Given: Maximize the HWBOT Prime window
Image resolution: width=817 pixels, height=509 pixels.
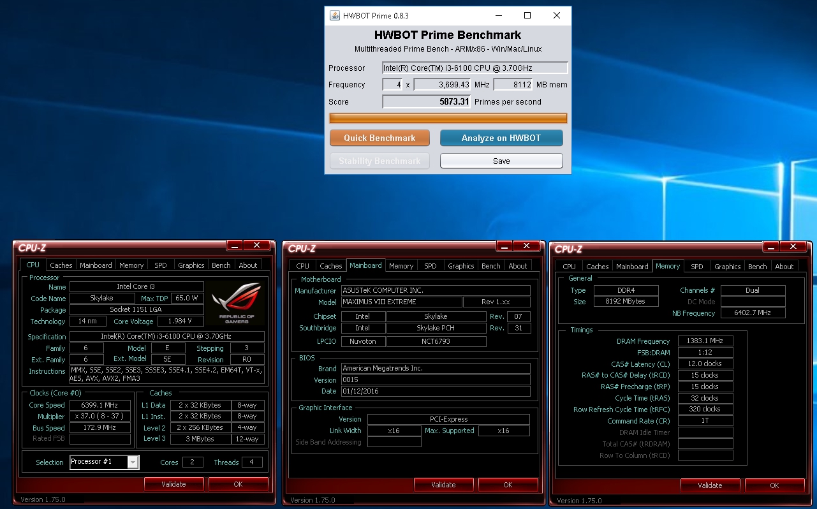Looking at the screenshot, I should (527, 16).
